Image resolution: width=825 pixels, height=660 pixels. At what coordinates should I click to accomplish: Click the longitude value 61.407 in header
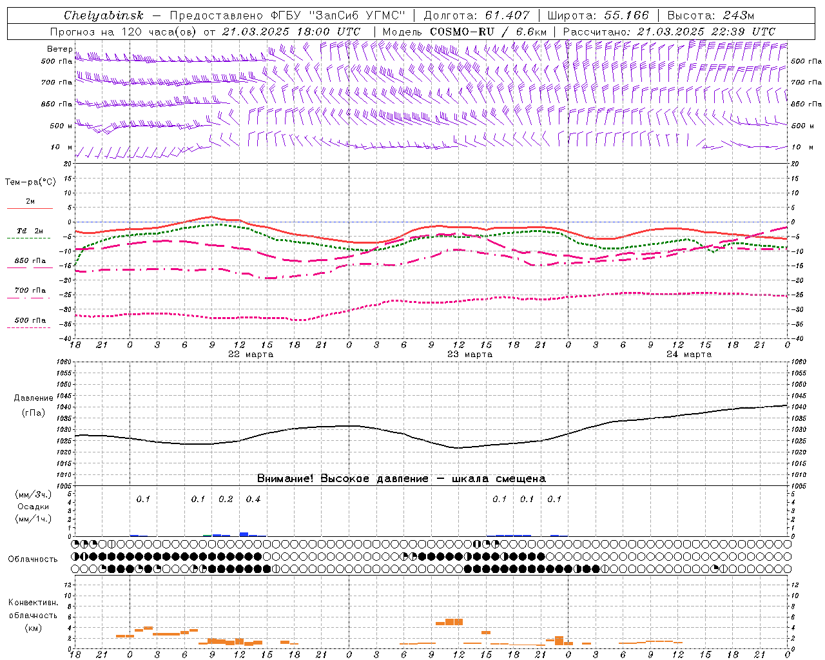tap(507, 15)
